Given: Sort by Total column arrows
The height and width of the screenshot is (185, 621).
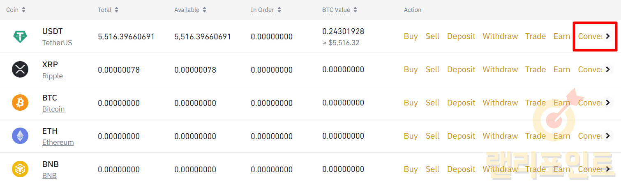Looking at the screenshot, I should click(x=117, y=10).
